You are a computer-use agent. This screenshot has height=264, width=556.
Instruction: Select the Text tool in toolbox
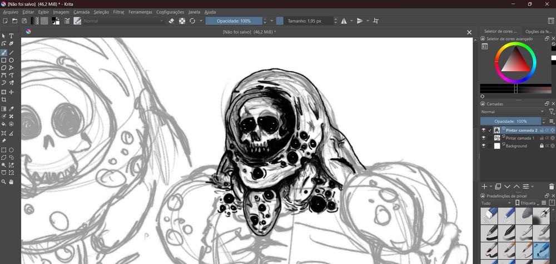click(x=11, y=36)
